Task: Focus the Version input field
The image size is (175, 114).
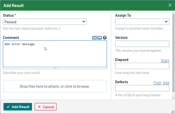Action: click(142, 44)
